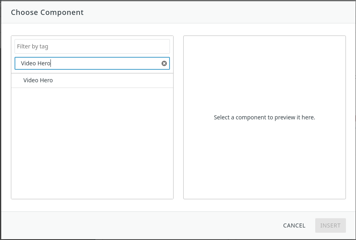This screenshot has width=356, height=240.
Task: Click the dialog footer left of Cancel
Action: point(141,225)
